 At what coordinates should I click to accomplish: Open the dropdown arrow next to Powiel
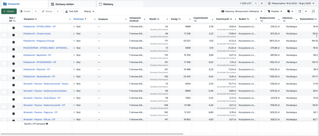(36, 12)
